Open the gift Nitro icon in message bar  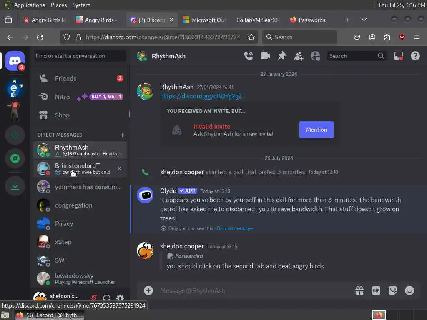point(359,290)
